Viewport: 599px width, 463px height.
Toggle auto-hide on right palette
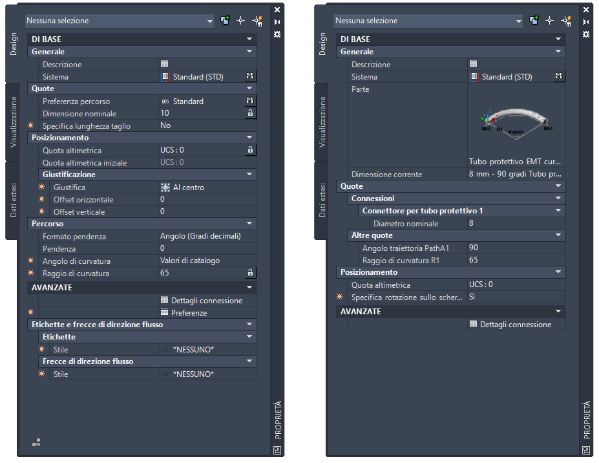[586, 22]
